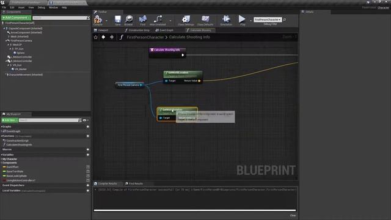Add a local variable with the plus
This screenshot has width=391, height=220.
point(88,191)
